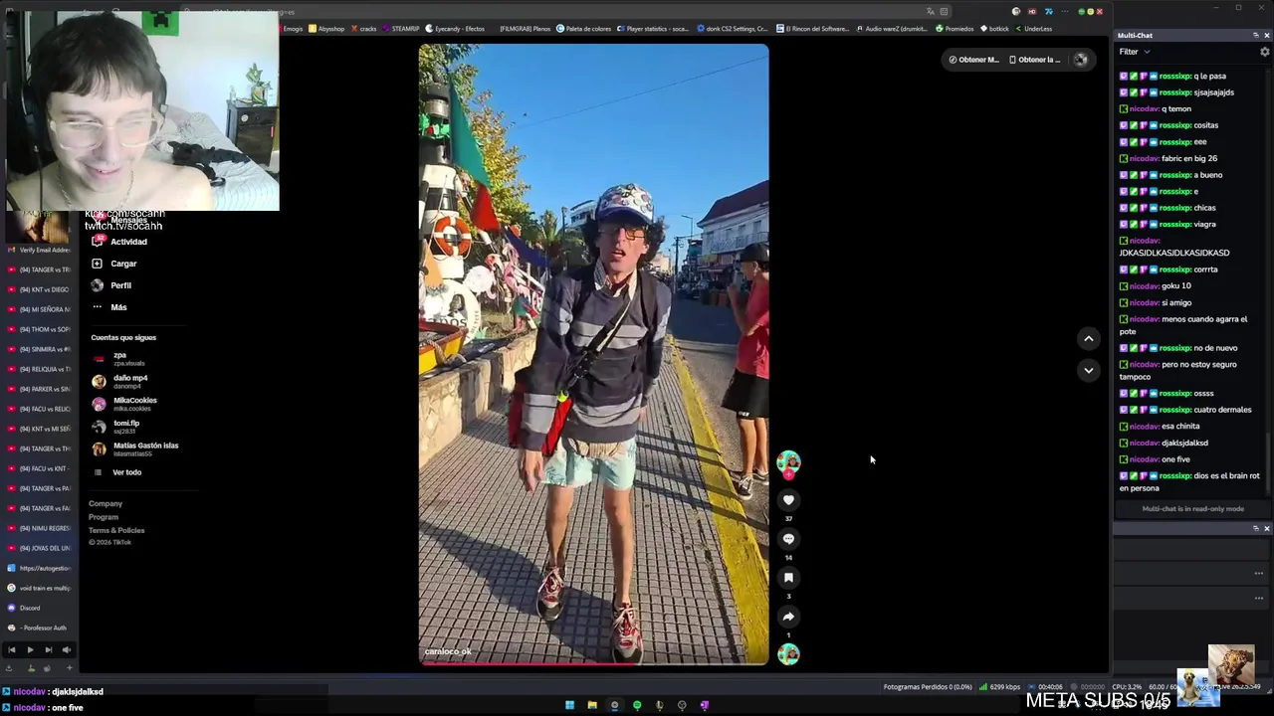Click next track in sidebar media player
This screenshot has width=1274, height=716.
48,649
